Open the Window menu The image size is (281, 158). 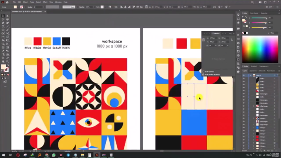58,2
